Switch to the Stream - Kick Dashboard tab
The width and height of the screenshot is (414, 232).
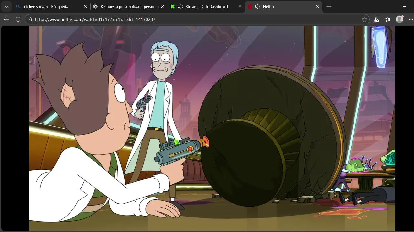[206, 6]
